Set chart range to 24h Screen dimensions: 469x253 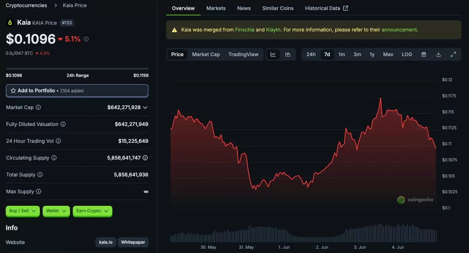[311, 55]
